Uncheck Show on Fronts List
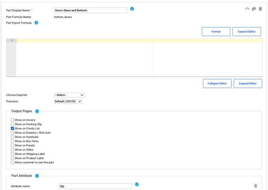 click(x=12, y=129)
